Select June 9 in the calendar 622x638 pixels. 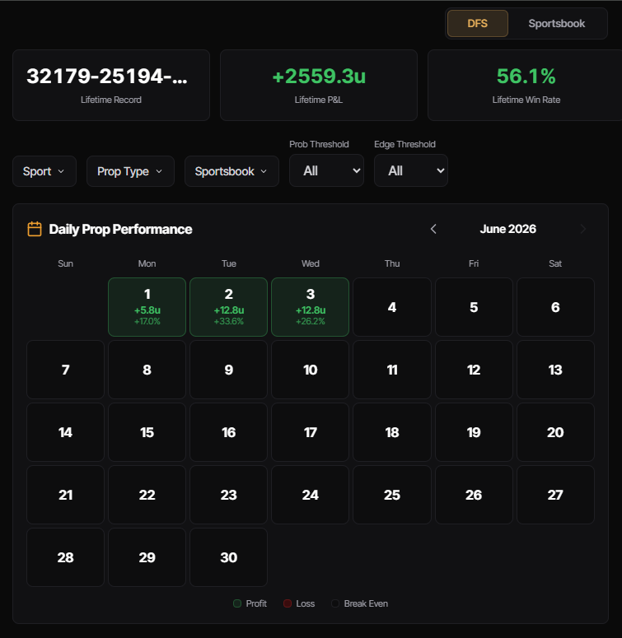[229, 370]
